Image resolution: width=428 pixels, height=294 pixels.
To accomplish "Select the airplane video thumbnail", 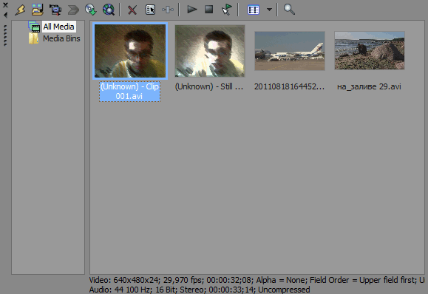I will (x=290, y=51).
